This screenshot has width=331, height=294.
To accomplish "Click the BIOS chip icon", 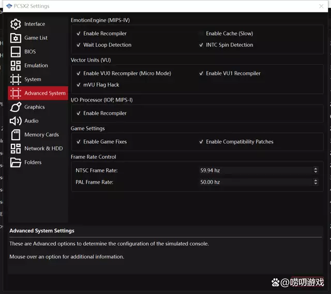I will (x=16, y=52).
